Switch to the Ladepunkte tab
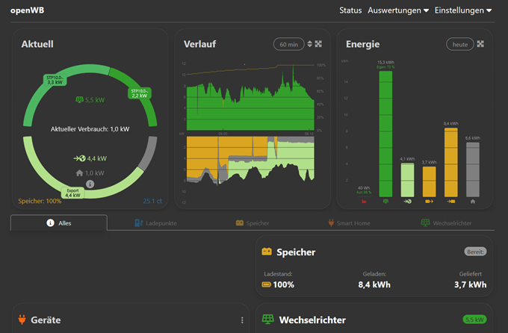508x333 pixels. (x=156, y=222)
